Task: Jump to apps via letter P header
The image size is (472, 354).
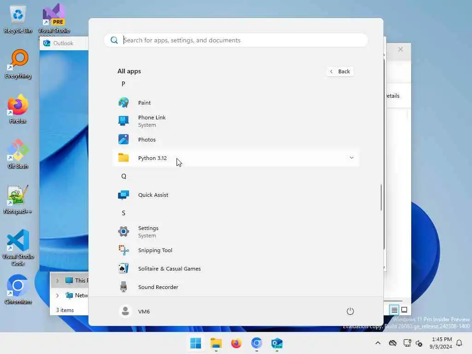Action: pos(124,84)
